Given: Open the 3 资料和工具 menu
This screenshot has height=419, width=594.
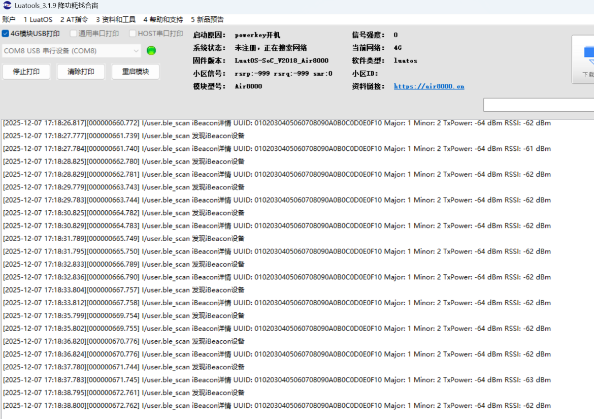Looking at the screenshot, I should [x=116, y=19].
